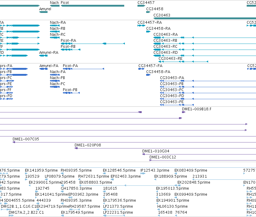Click EST EK179549.5prime
256x217 pixels.
pos(77,212)
